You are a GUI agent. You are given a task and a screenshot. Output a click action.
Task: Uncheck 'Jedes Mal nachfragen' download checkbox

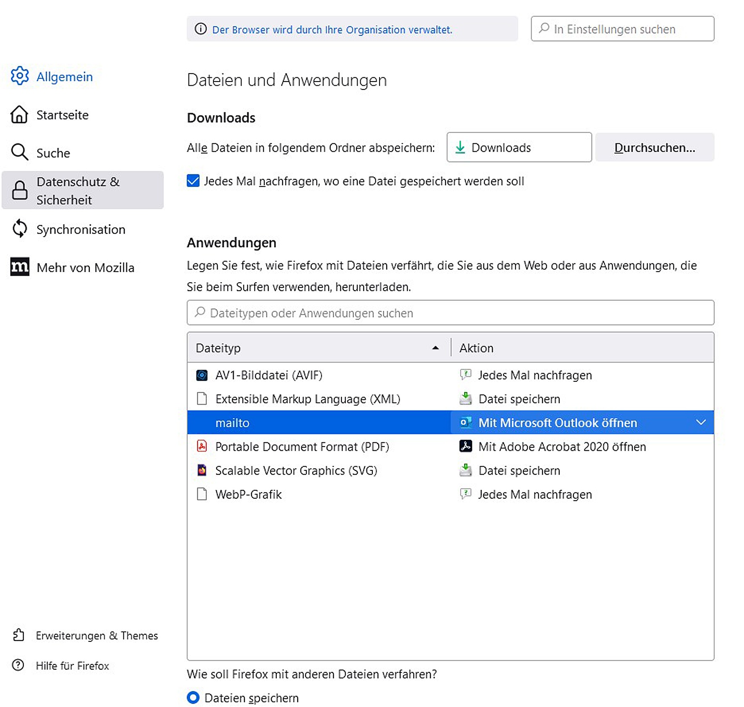[193, 181]
